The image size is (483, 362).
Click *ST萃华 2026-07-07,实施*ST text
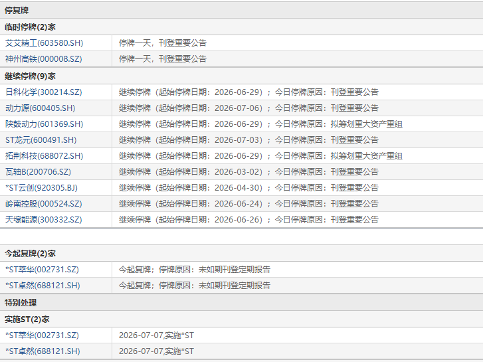157,335
